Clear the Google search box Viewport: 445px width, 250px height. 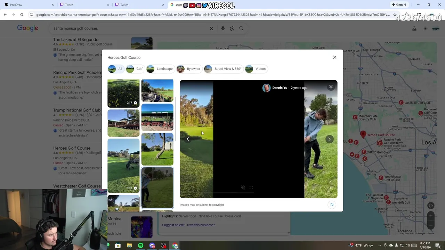pyautogui.click(x=211, y=28)
